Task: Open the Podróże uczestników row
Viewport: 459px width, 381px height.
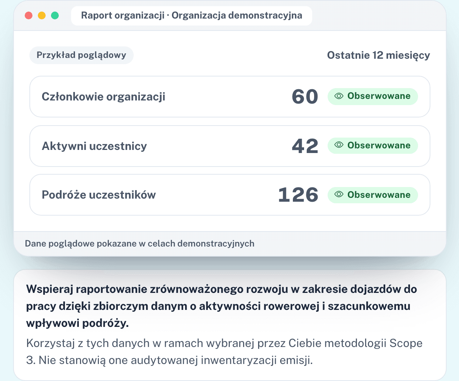Action: pos(230,195)
